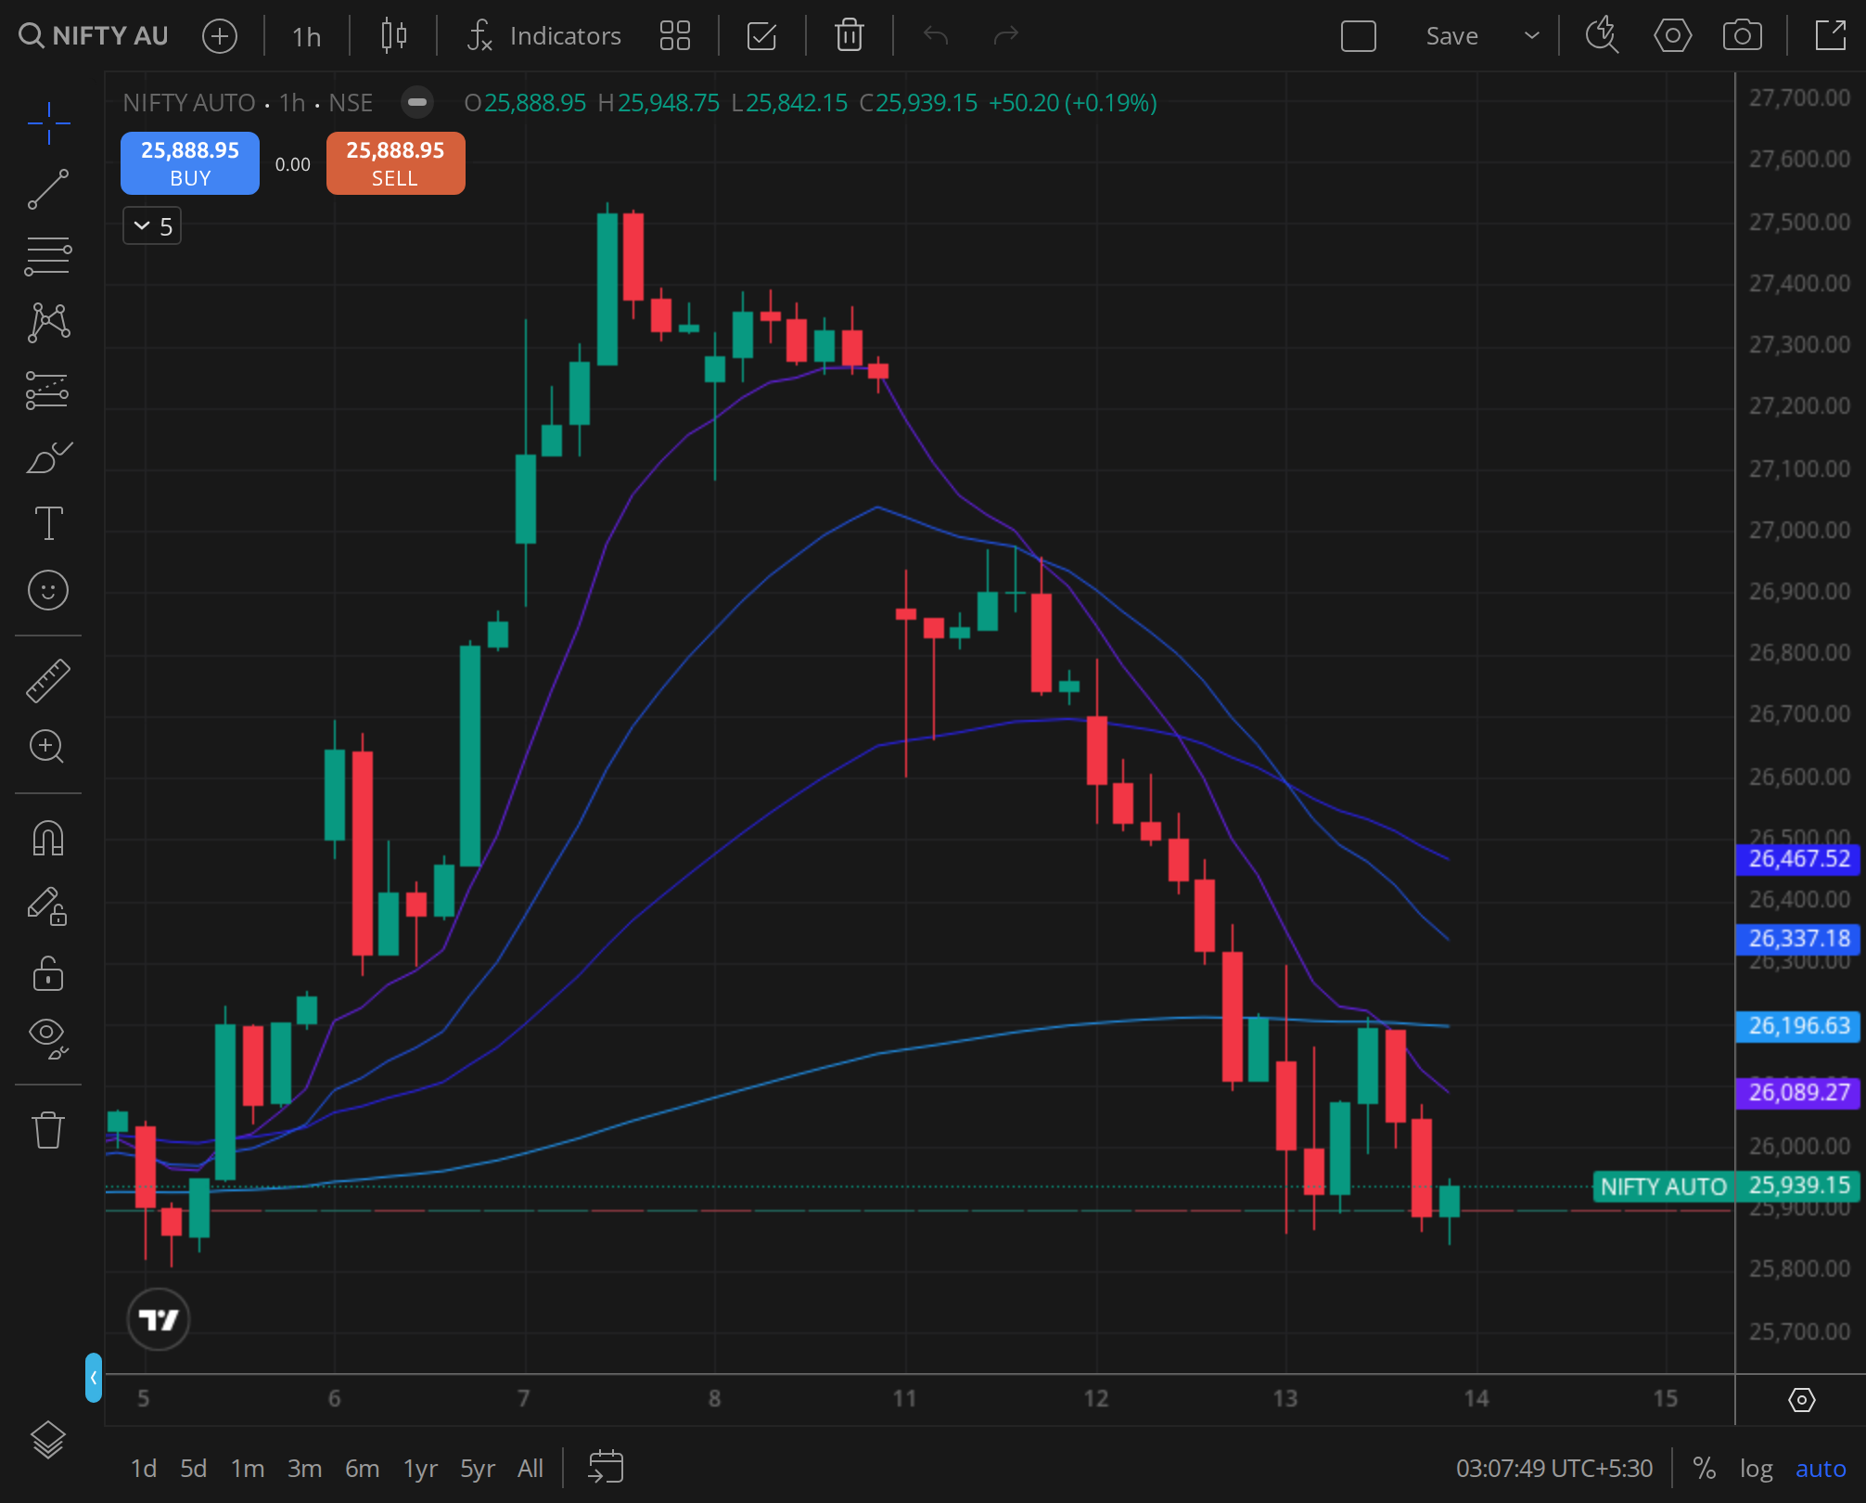Click the 26,467.52 moving average price label
The height and width of the screenshot is (1503, 1866).
(x=1797, y=859)
